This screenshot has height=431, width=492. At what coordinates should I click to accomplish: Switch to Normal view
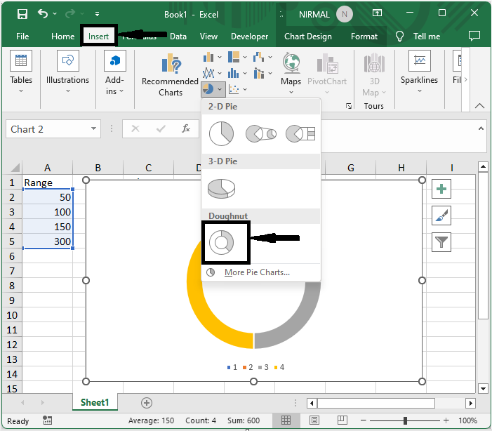[286, 420]
